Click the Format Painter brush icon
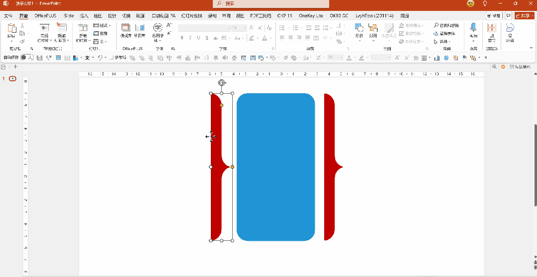The image size is (537, 277). 22,41
